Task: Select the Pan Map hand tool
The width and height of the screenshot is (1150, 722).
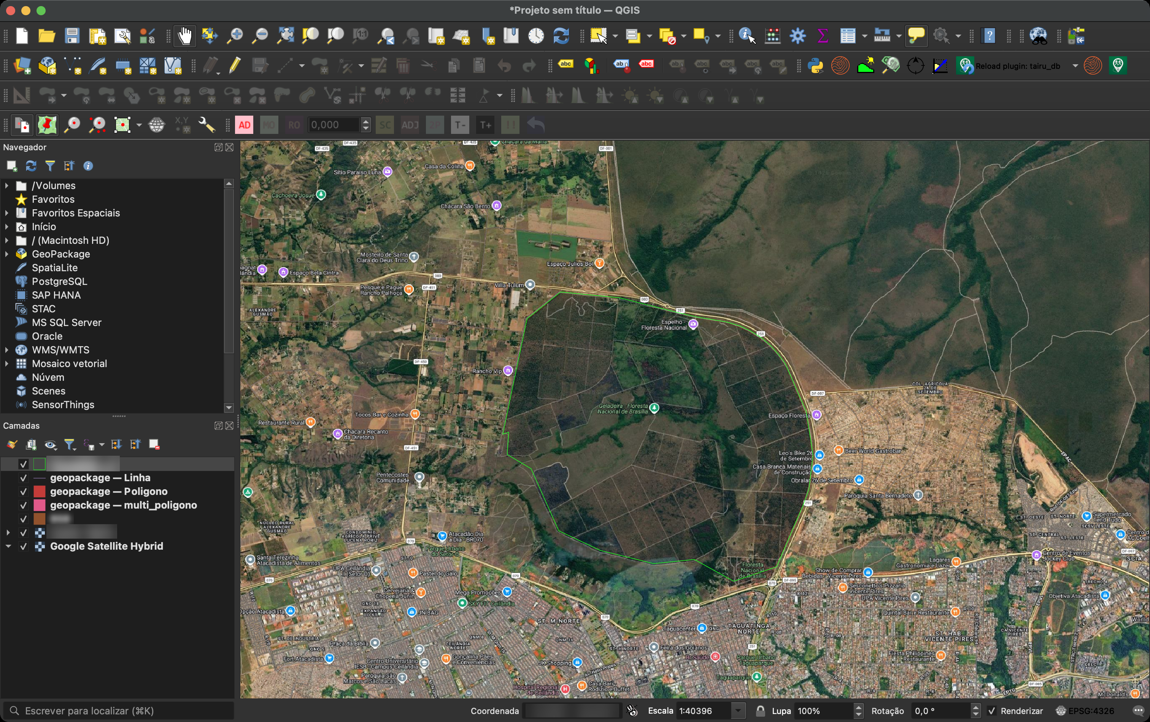Action: coord(185,36)
